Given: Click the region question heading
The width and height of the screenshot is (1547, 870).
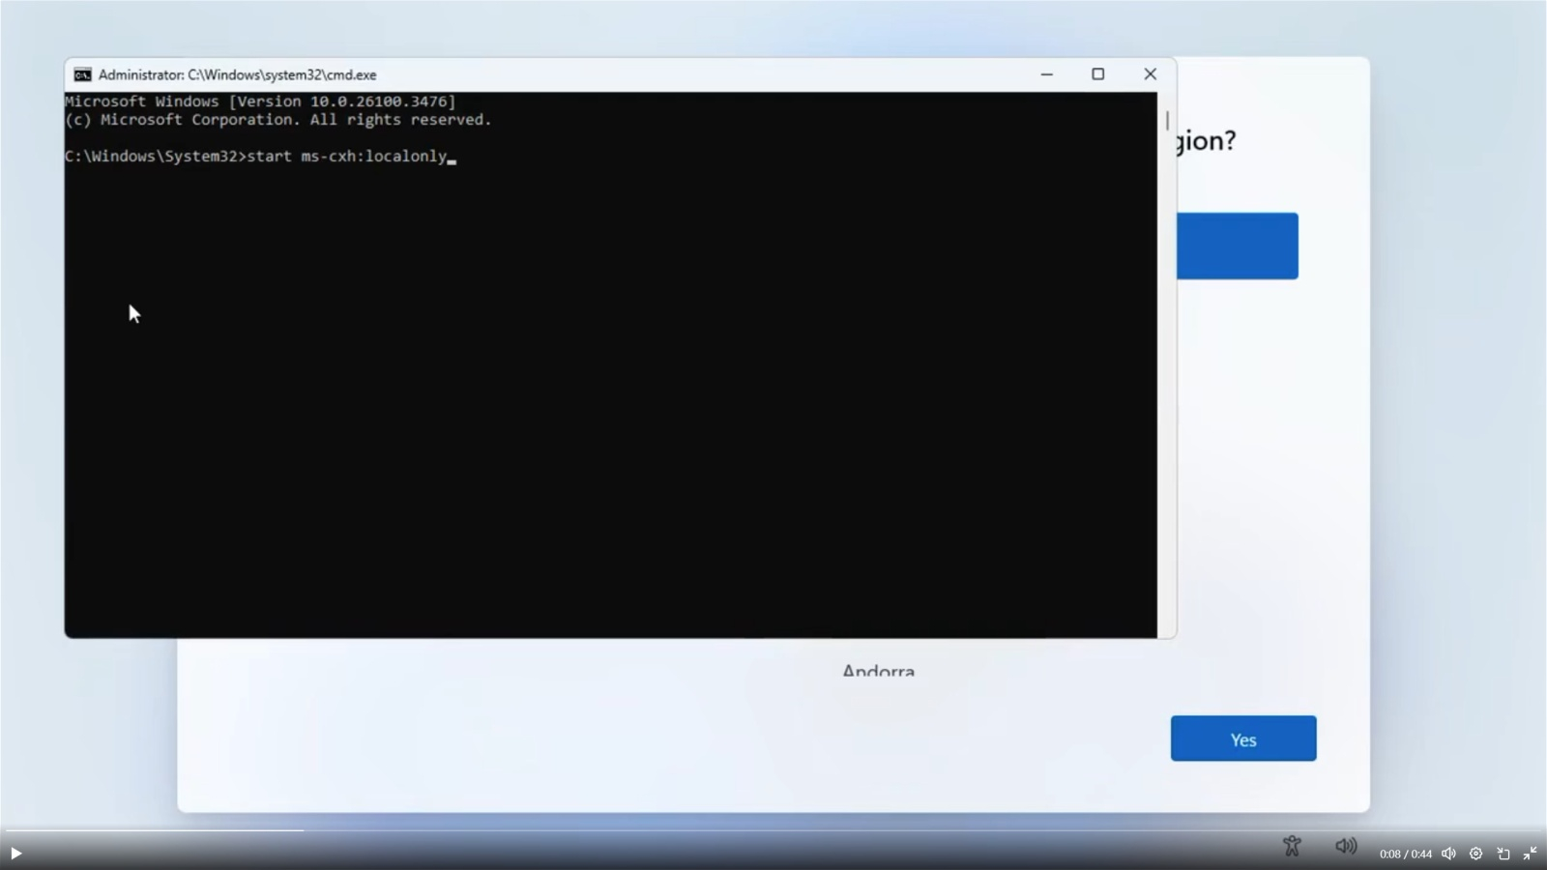Looking at the screenshot, I should click(x=1206, y=141).
